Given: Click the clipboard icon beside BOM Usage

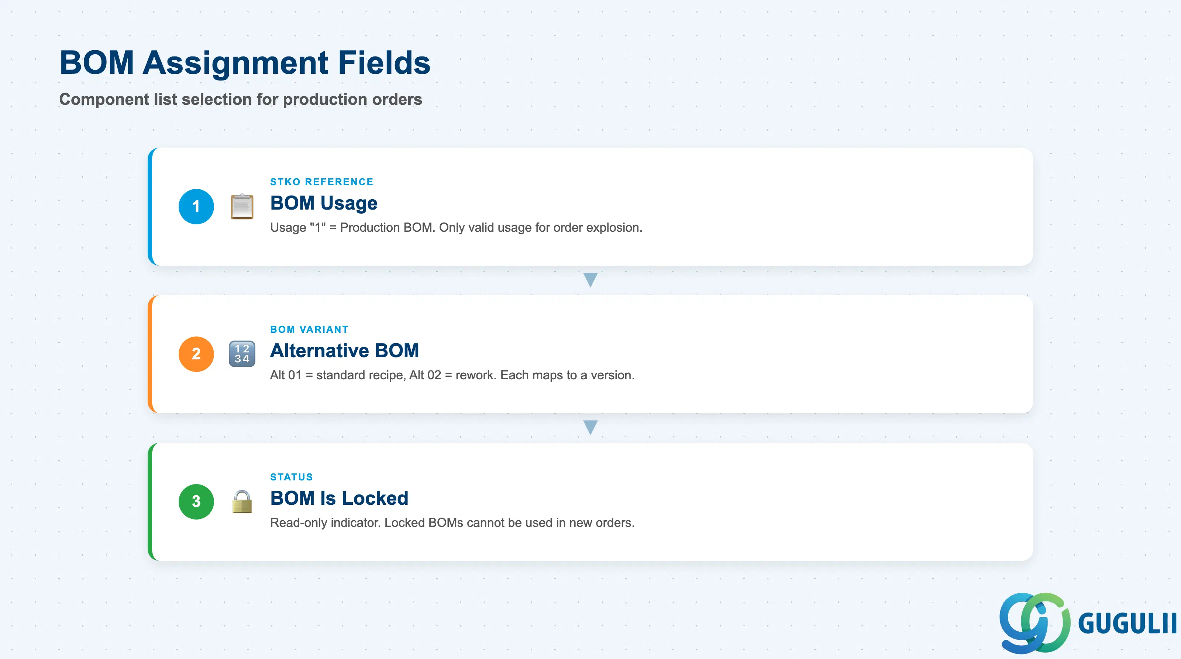Looking at the screenshot, I should point(242,206).
